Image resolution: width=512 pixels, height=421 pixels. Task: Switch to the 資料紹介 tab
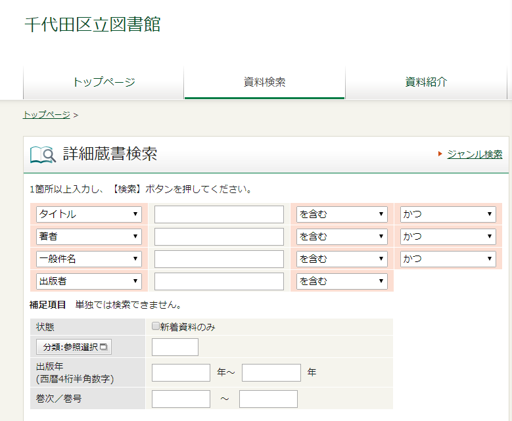click(x=426, y=82)
